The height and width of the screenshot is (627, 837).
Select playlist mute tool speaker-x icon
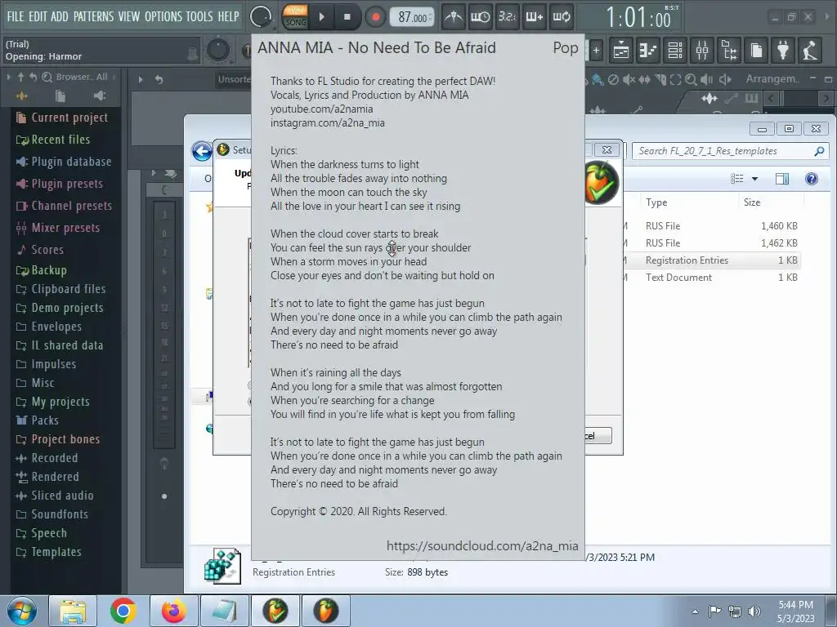click(x=629, y=79)
